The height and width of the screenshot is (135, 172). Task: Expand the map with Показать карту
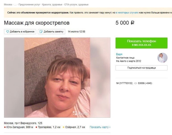click(100, 127)
